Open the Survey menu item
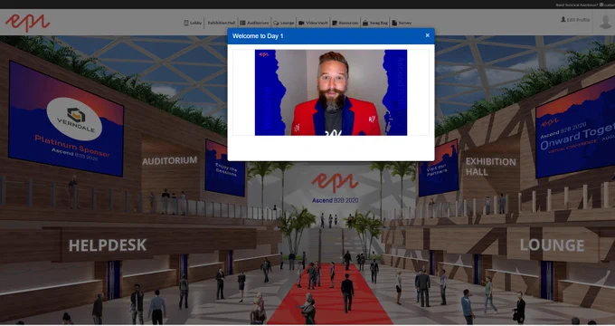This screenshot has height=326, width=615. point(402,23)
